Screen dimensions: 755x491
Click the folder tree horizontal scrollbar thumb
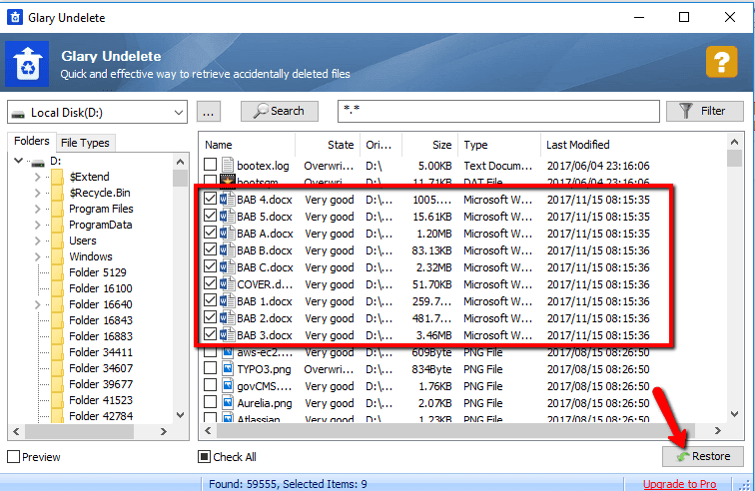[x=80, y=431]
